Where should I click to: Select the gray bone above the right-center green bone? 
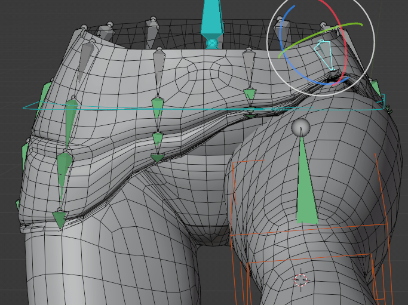[x=249, y=67]
